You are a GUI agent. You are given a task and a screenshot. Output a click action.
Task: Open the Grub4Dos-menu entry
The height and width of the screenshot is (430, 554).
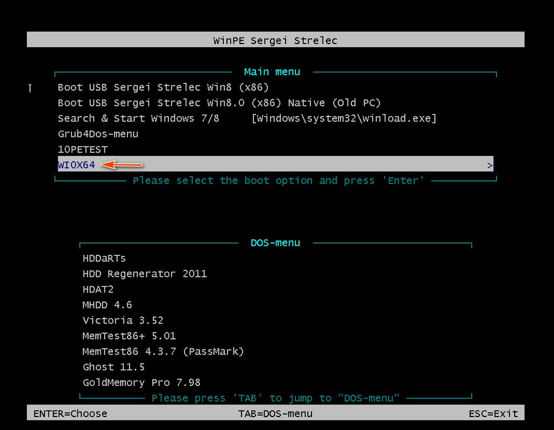pos(98,134)
